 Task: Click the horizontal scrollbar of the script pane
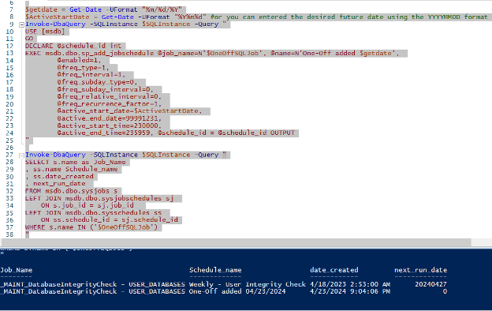[x=236, y=242]
